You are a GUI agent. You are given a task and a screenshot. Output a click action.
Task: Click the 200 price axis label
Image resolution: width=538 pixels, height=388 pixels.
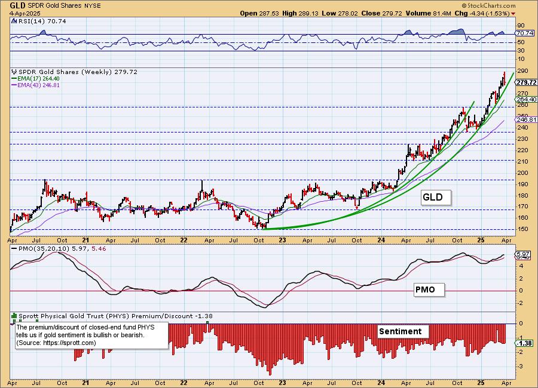coord(523,173)
